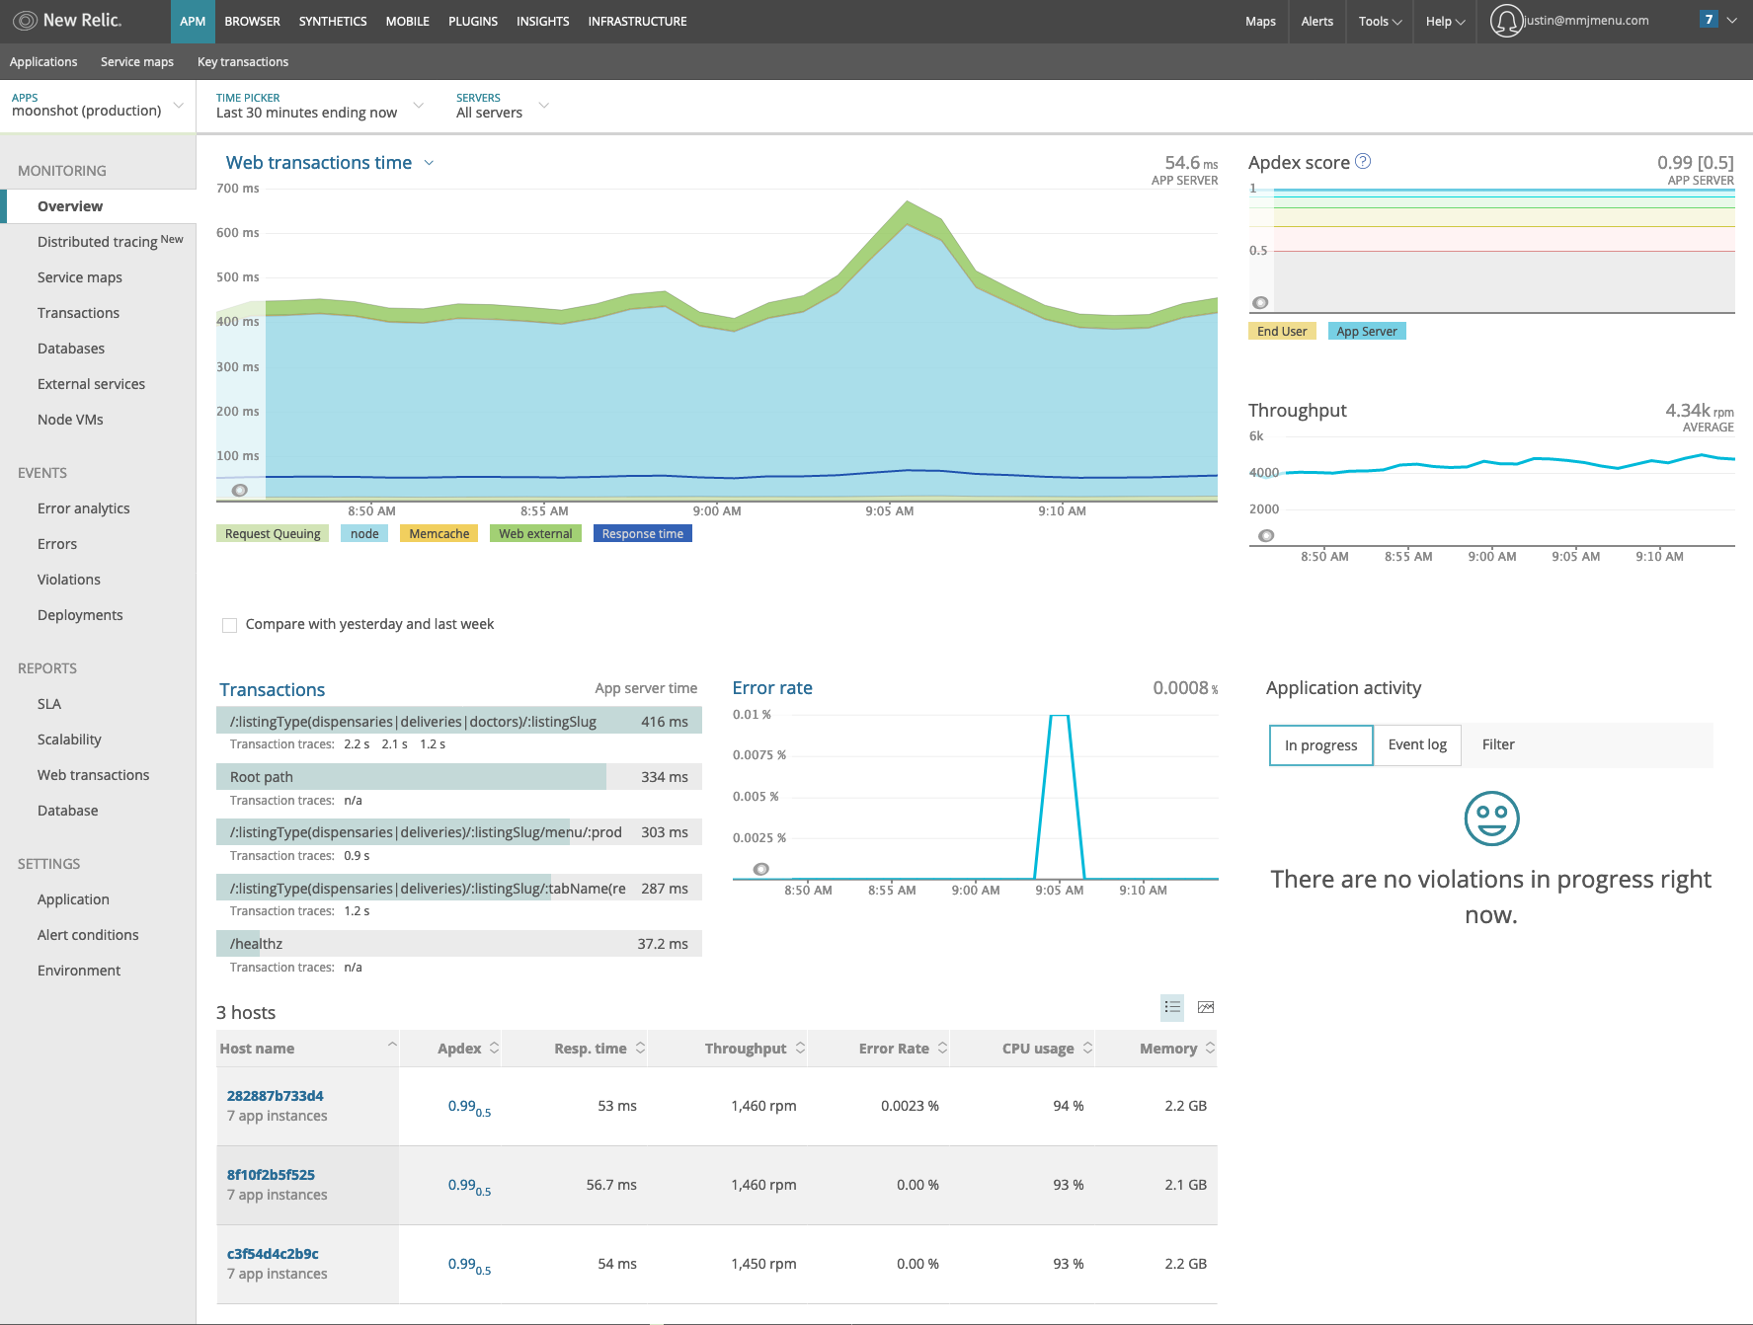1753x1325 pixels.
Task: Open the Apdex score help question icon
Action: [x=1363, y=161]
